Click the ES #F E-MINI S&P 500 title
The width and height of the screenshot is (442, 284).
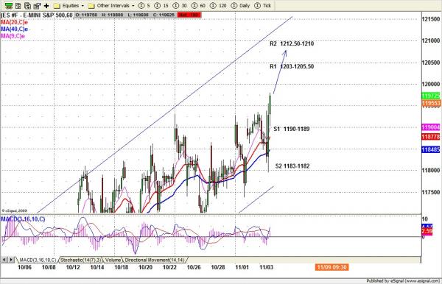(37, 15)
